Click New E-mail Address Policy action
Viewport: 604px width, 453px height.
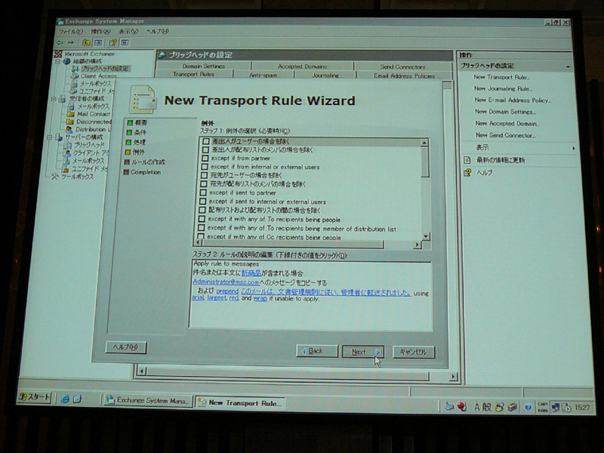(x=513, y=100)
